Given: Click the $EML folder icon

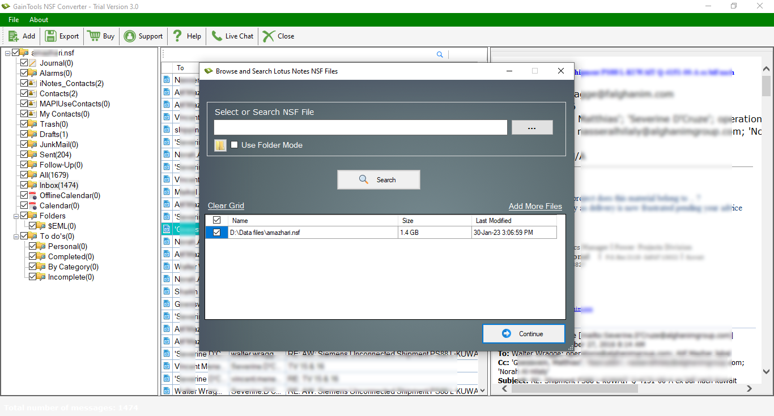Looking at the screenshot, I should pyautogui.click(x=41, y=226).
